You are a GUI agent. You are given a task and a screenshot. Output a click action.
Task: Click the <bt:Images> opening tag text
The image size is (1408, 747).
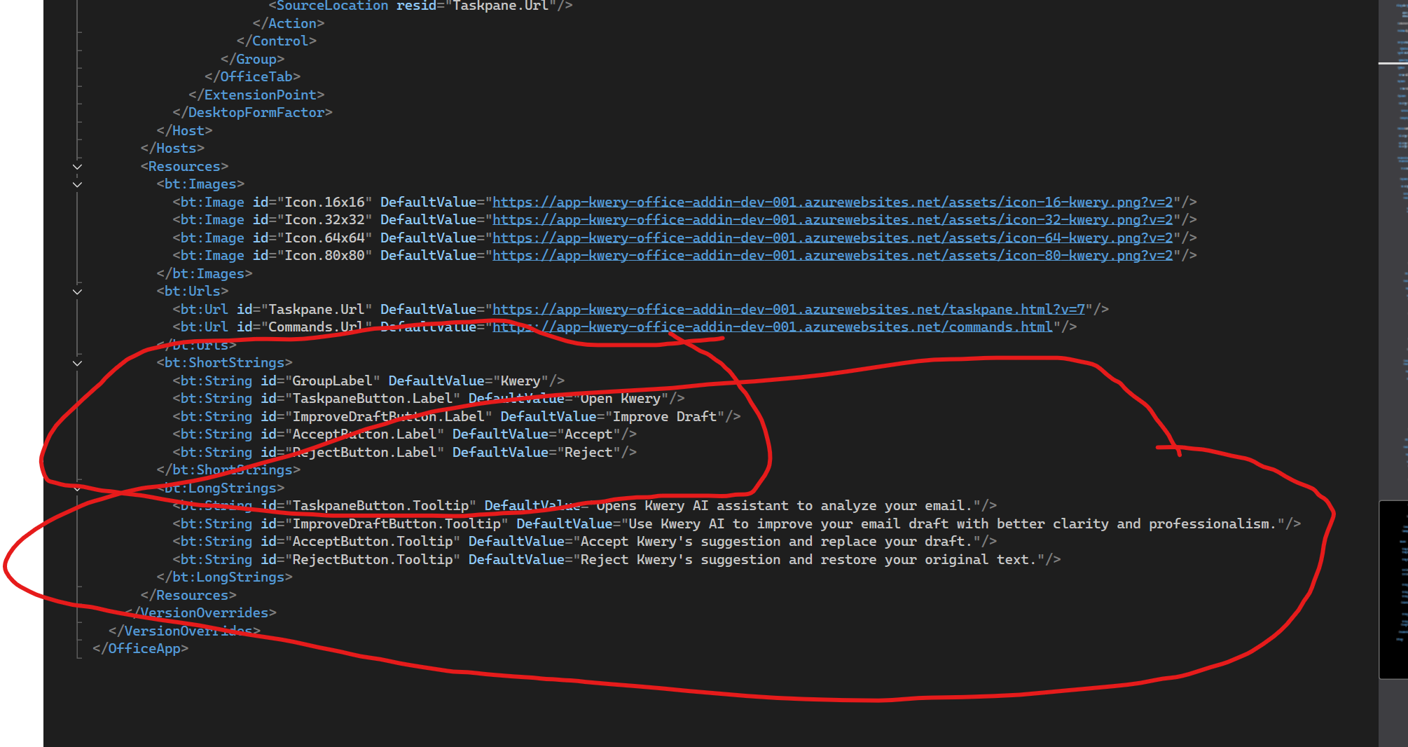(200, 184)
